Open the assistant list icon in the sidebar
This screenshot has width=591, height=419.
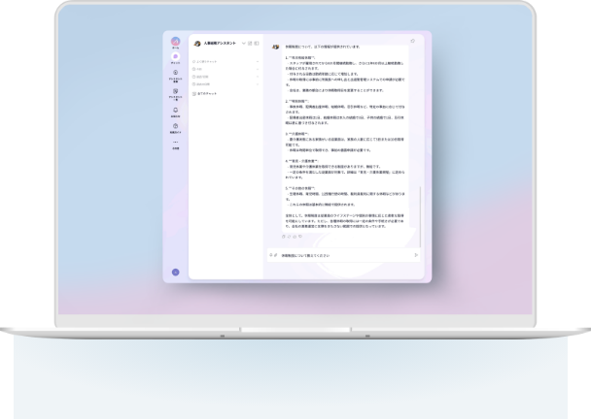pyautogui.click(x=175, y=92)
